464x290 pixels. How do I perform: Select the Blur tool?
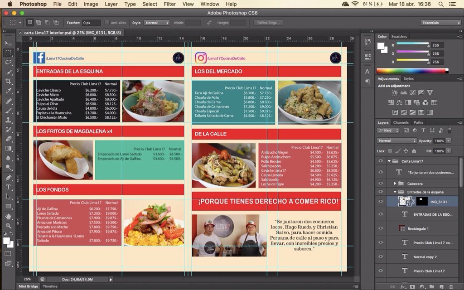(8, 158)
